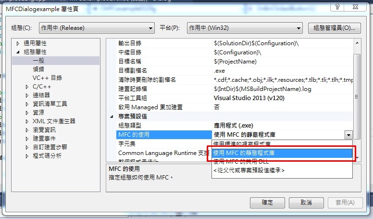
Task: Open the 平台 Win32 combo box
Action: click(x=245, y=28)
